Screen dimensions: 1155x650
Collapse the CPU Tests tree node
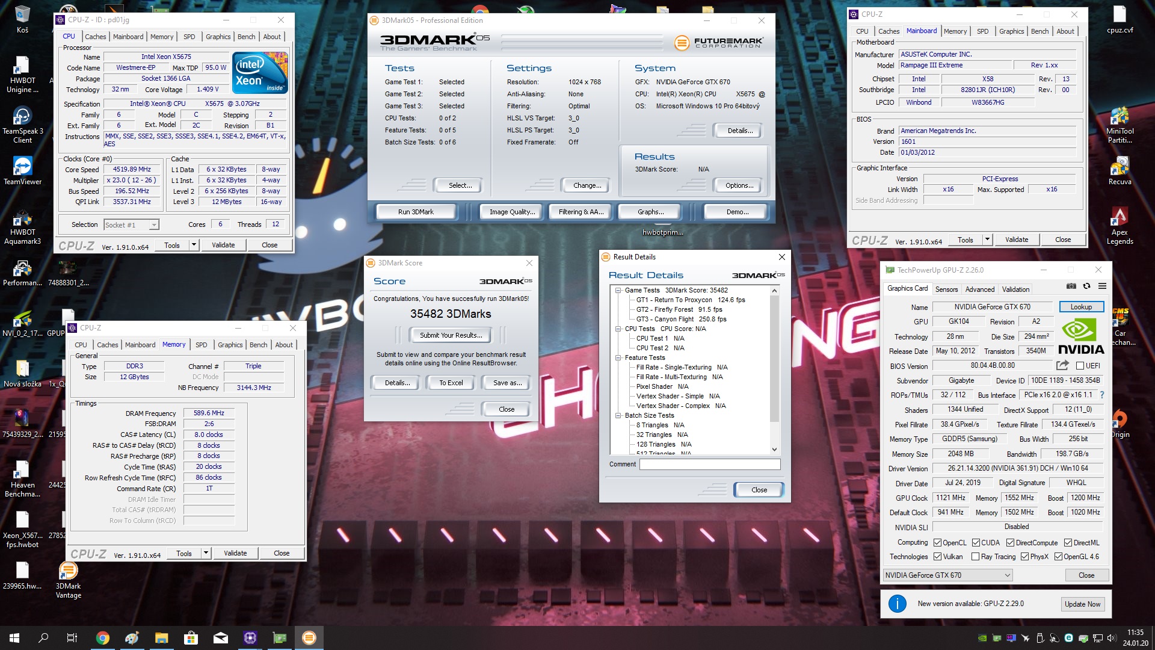[x=618, y=329]
